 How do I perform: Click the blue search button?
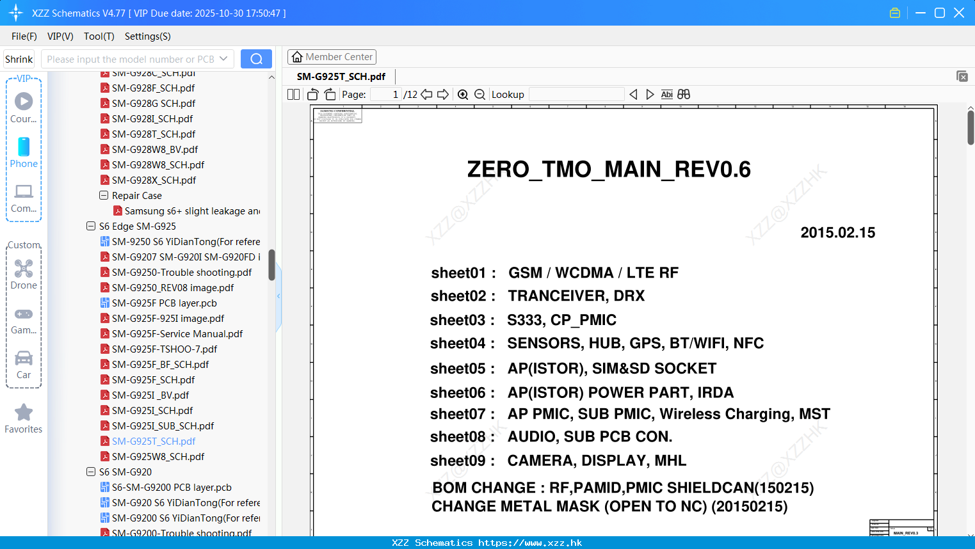pyautogui.click(x=256, y=59)
